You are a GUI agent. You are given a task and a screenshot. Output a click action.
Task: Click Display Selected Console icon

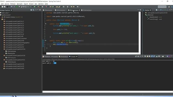[159, 56]
